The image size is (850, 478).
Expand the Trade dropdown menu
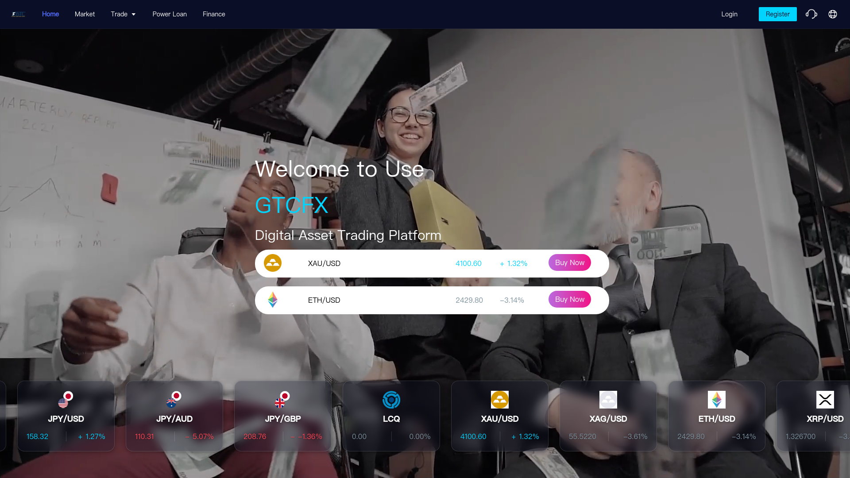(x=123, y=14)
